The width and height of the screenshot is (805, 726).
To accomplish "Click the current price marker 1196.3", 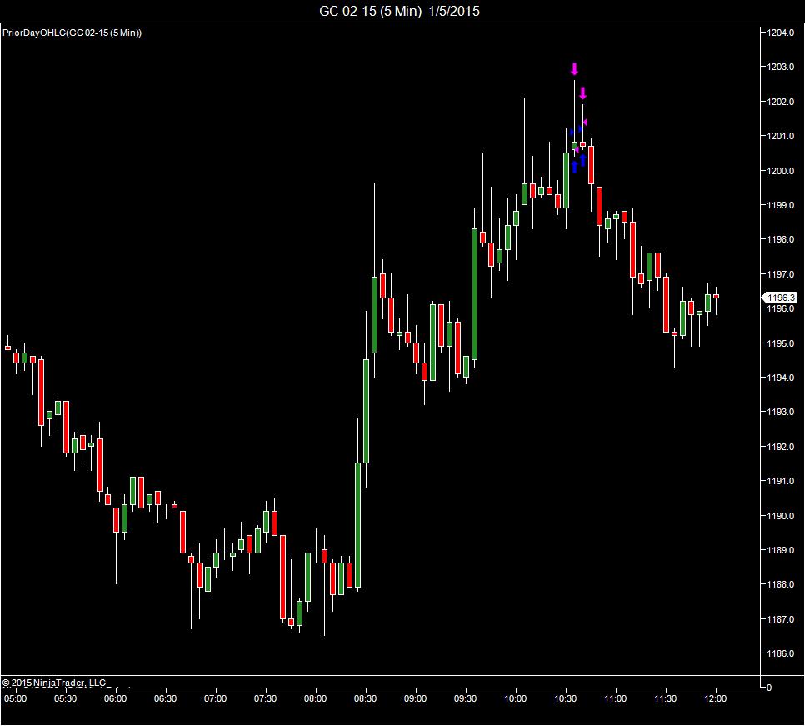I will 780,298.
